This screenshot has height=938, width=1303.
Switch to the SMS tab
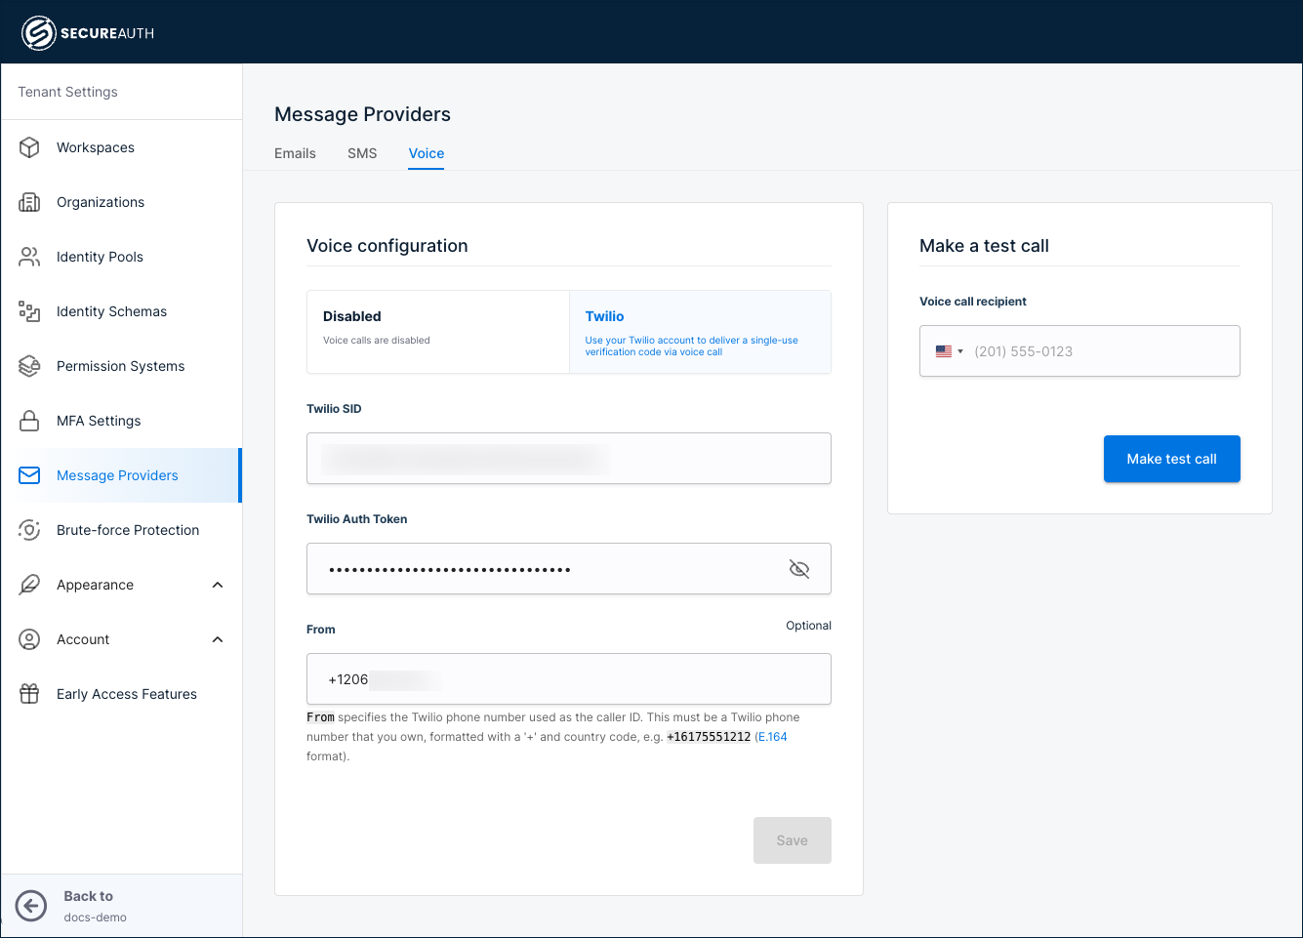tap(362, 153)
